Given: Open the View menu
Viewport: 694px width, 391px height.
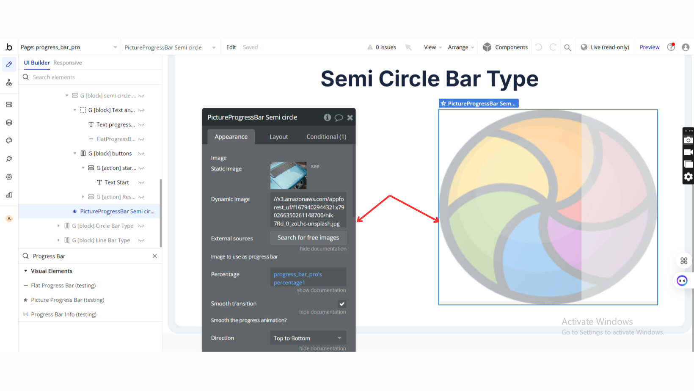Looking at the screenshot, I should 432,47.
